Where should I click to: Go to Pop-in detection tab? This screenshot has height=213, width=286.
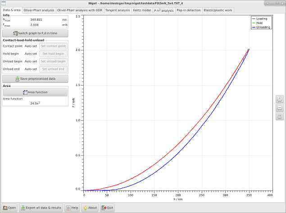[189, 10]
